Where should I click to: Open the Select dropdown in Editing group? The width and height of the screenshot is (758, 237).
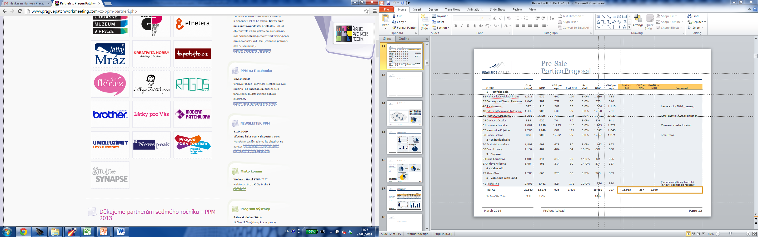(696, 28)
